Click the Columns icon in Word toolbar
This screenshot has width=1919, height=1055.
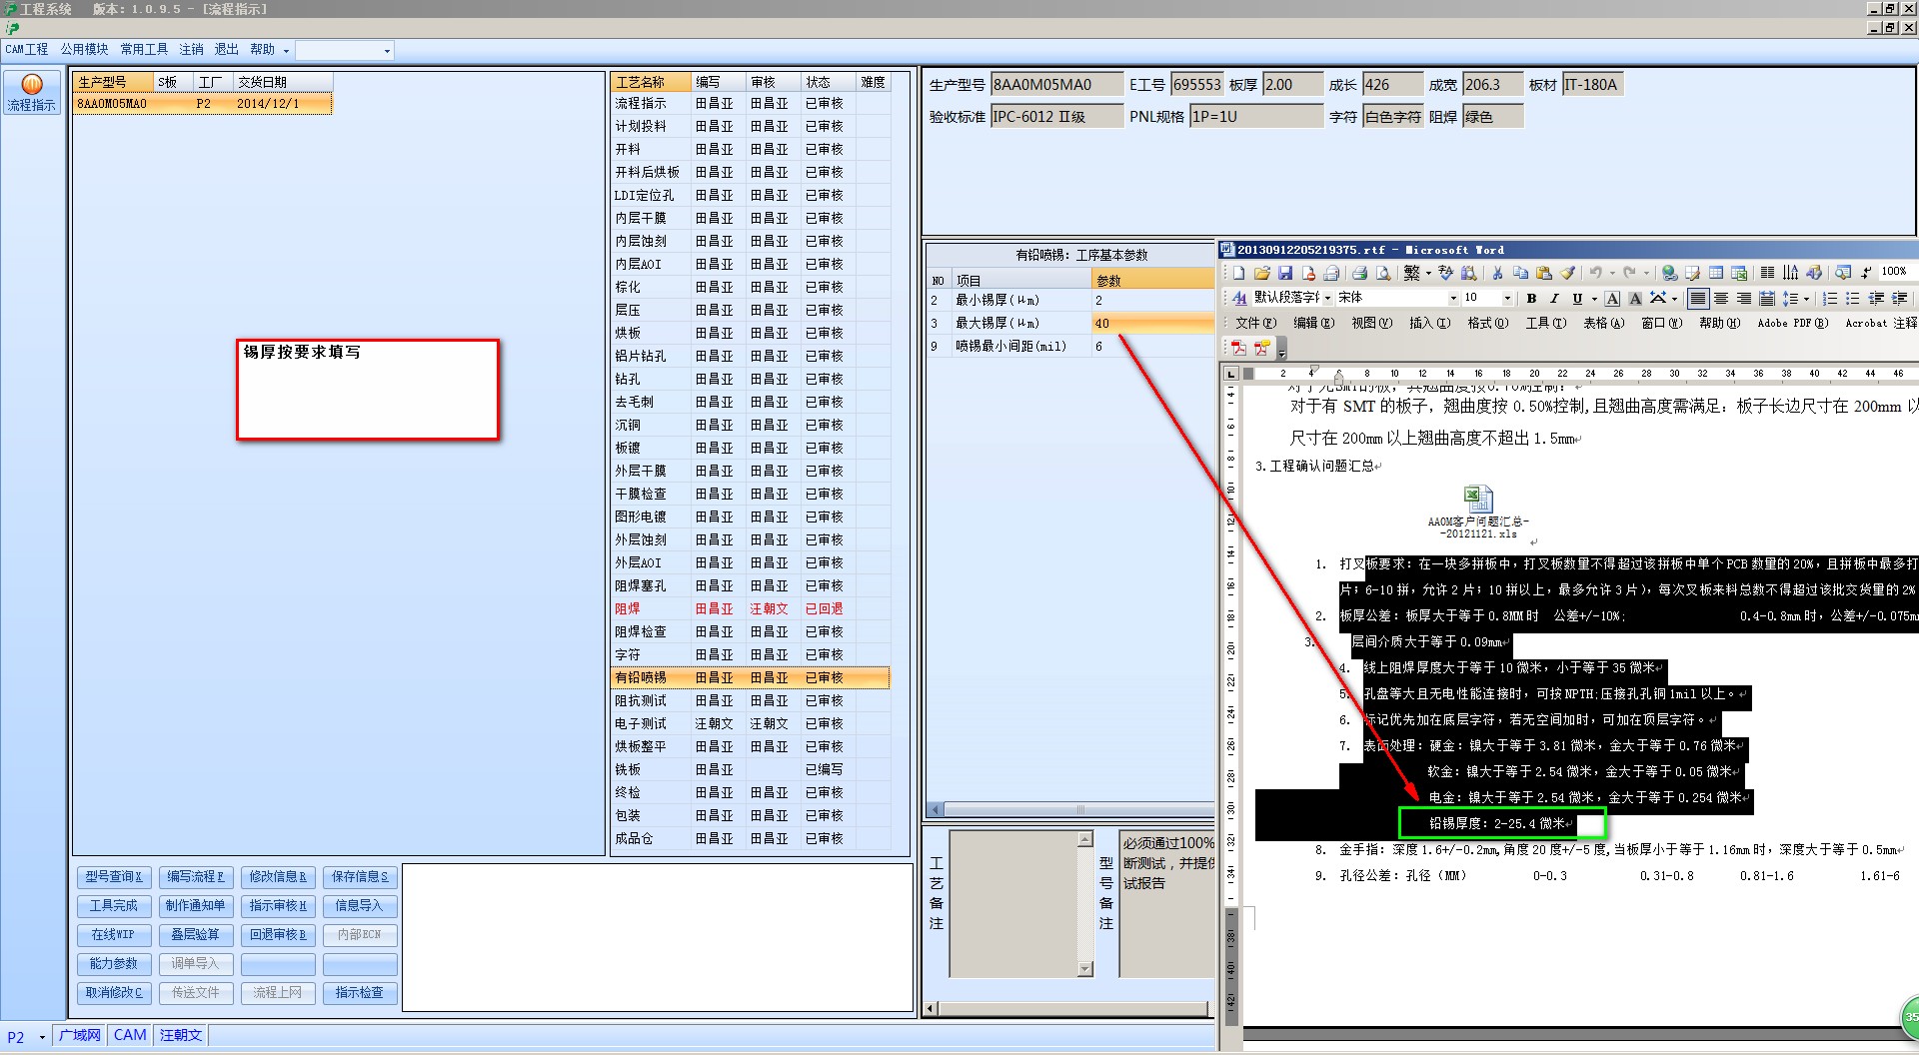tap(1767, 273)
